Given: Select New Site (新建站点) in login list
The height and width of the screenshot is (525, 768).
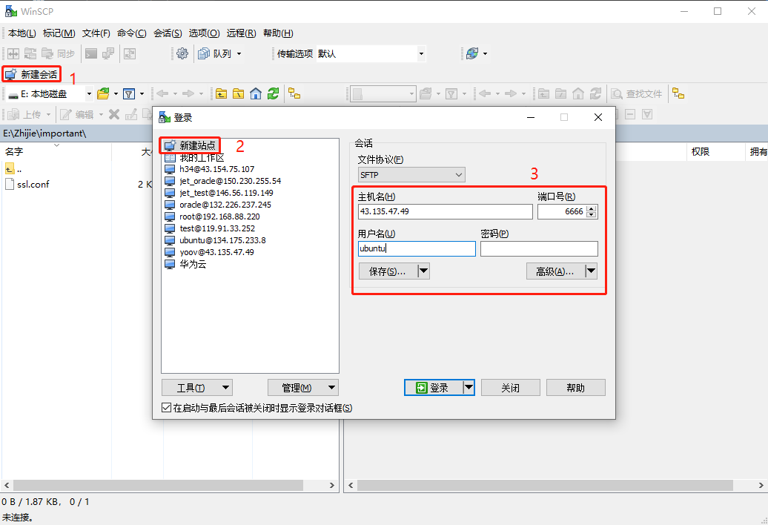Looking at the screenshot, I should pos(190,145).
